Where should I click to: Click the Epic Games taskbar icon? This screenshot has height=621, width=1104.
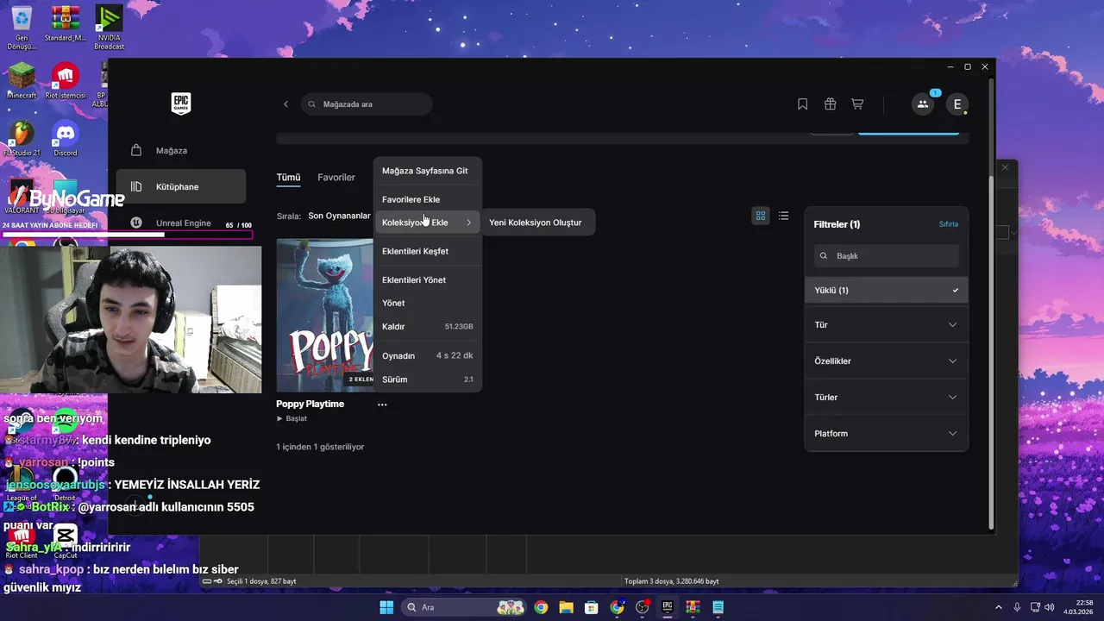(668, 607)
